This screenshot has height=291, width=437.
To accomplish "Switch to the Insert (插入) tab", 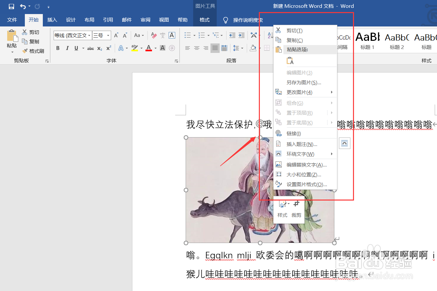I will [52, 20].
